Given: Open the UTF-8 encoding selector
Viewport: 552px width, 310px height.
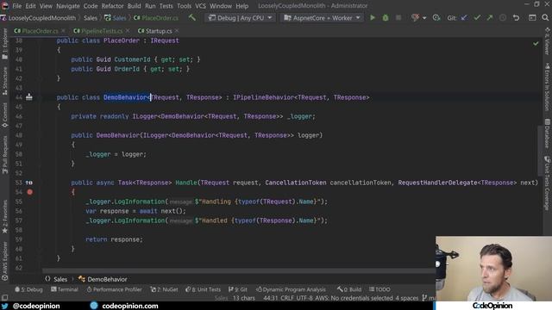Looking at the screenshot, I should click(304, 298).
